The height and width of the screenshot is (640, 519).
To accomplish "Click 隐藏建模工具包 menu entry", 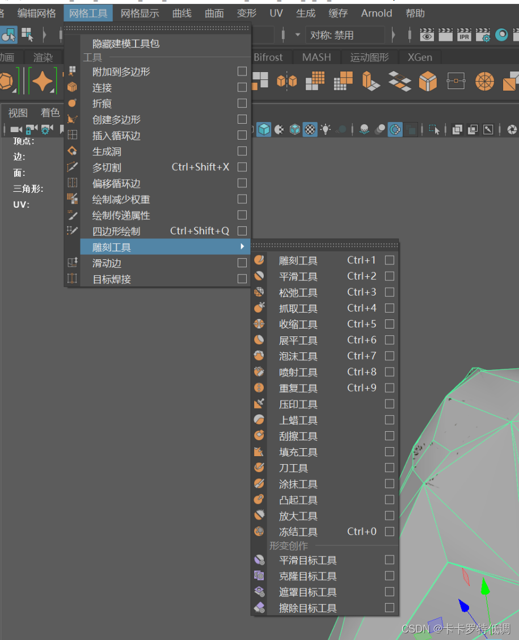I will click(x=126, y=43).
